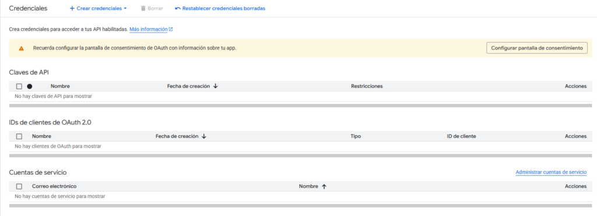Click the ID de cliente column header
This screenshot has height=216, width=597.
[x=461, y=136]
